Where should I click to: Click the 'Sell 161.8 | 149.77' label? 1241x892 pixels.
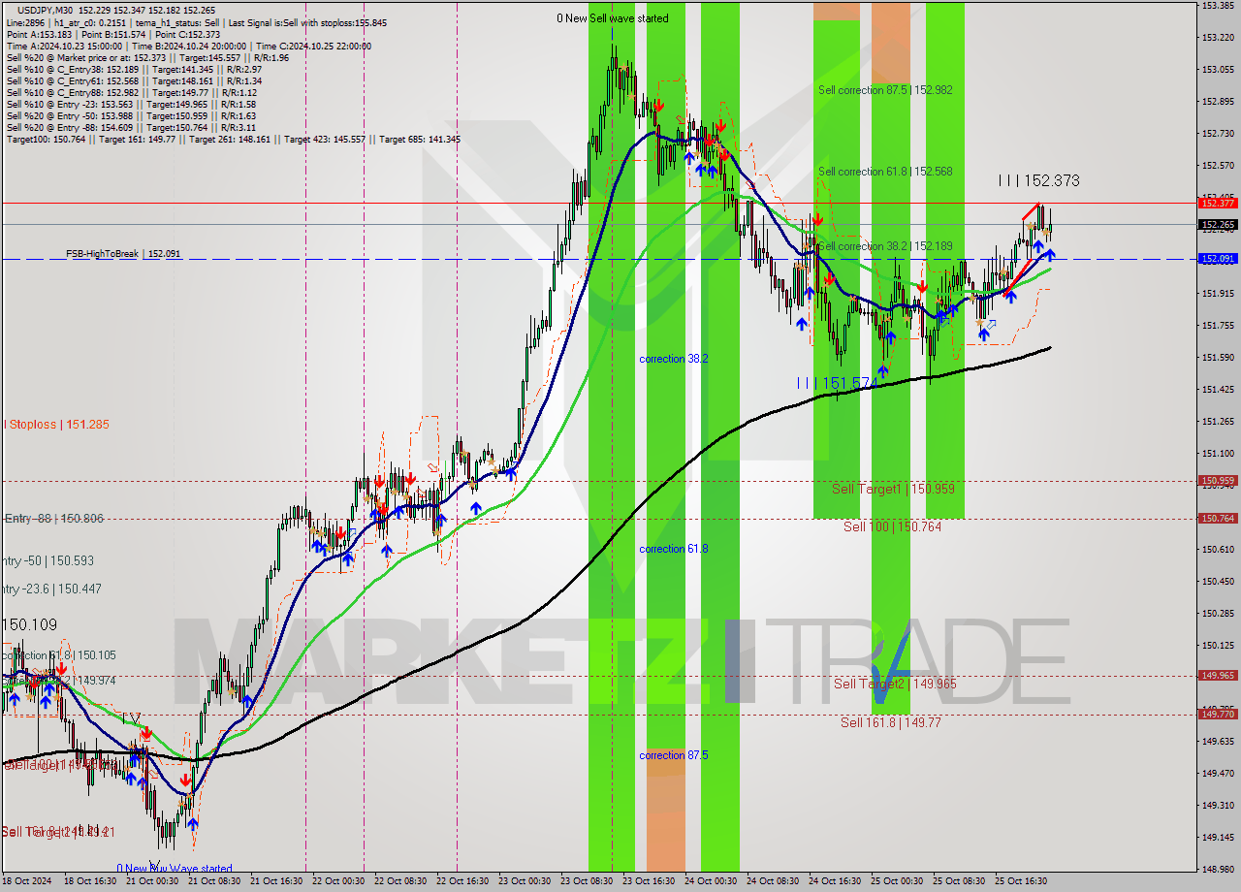pyautogui.click(x=890, y=722)
